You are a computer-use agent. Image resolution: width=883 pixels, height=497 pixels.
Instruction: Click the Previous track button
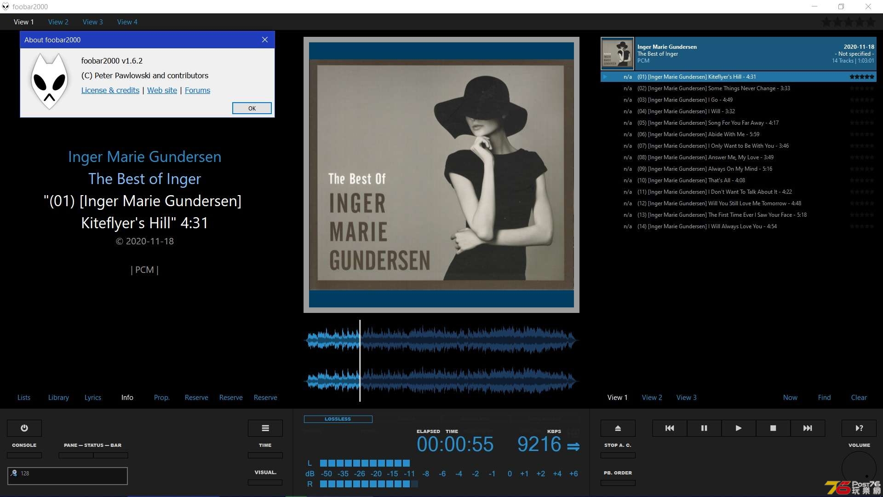point(670,428)
